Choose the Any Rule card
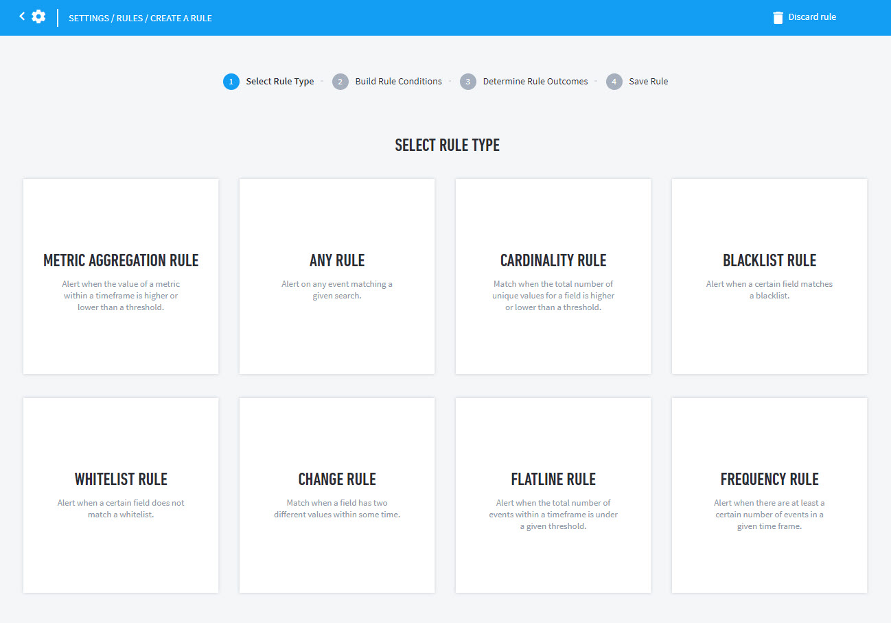Viewport: 891px width, 623px height. click(x=337, y=277)
